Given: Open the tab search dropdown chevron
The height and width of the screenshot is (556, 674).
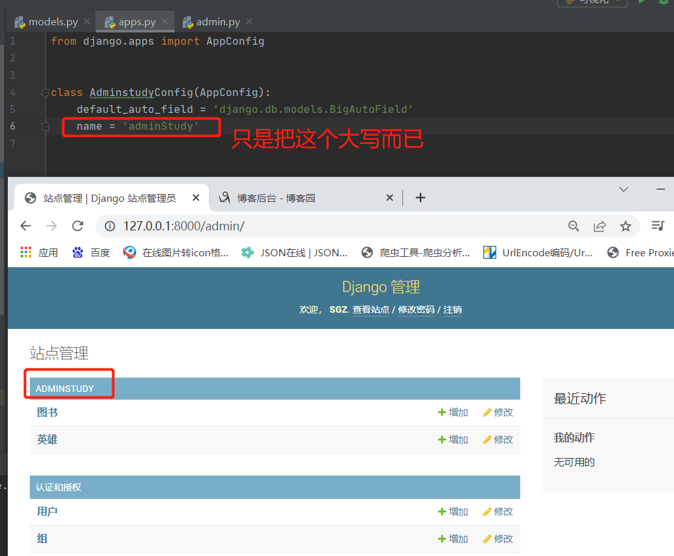Looking at the screenshot, I should click(x=623, y=189).
